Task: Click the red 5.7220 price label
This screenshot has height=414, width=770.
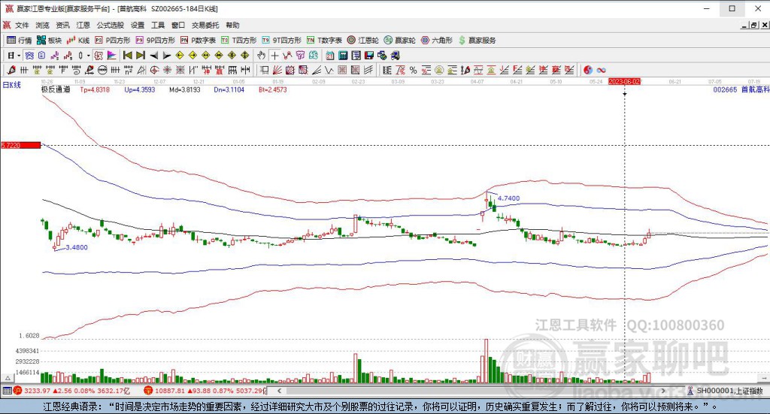Action: [20, 145]
